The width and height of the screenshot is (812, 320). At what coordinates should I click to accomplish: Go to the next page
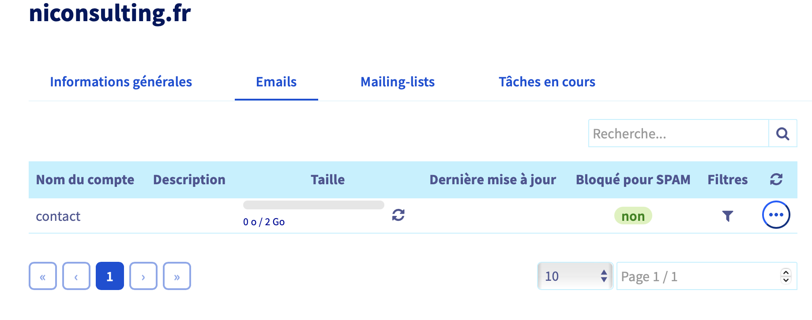point(143,276)
